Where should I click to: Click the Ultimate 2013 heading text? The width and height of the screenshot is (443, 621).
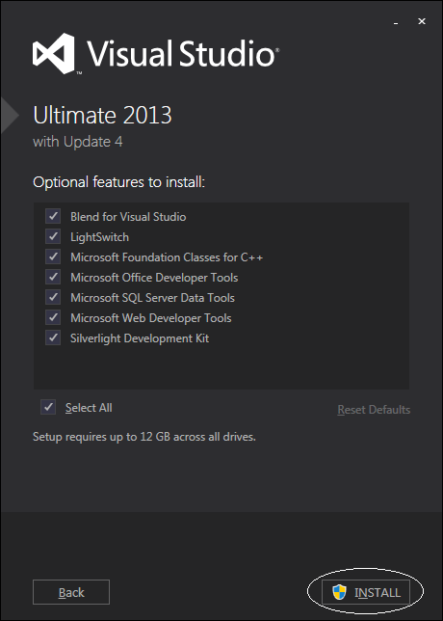point(102,116)
